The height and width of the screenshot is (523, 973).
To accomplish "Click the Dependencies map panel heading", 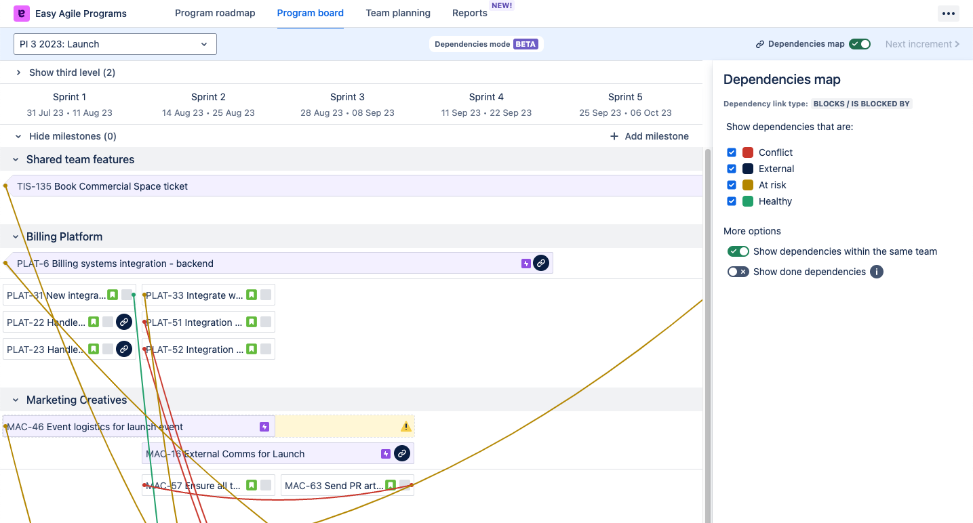I will point(782,79).
